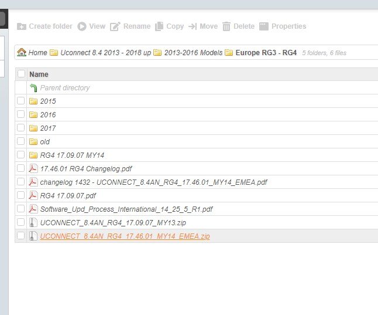Select checkbox for UCONNECT MY13.zip
Image resolution: width=378 pixels, height=315 pixels.
(x=20, y=222)
